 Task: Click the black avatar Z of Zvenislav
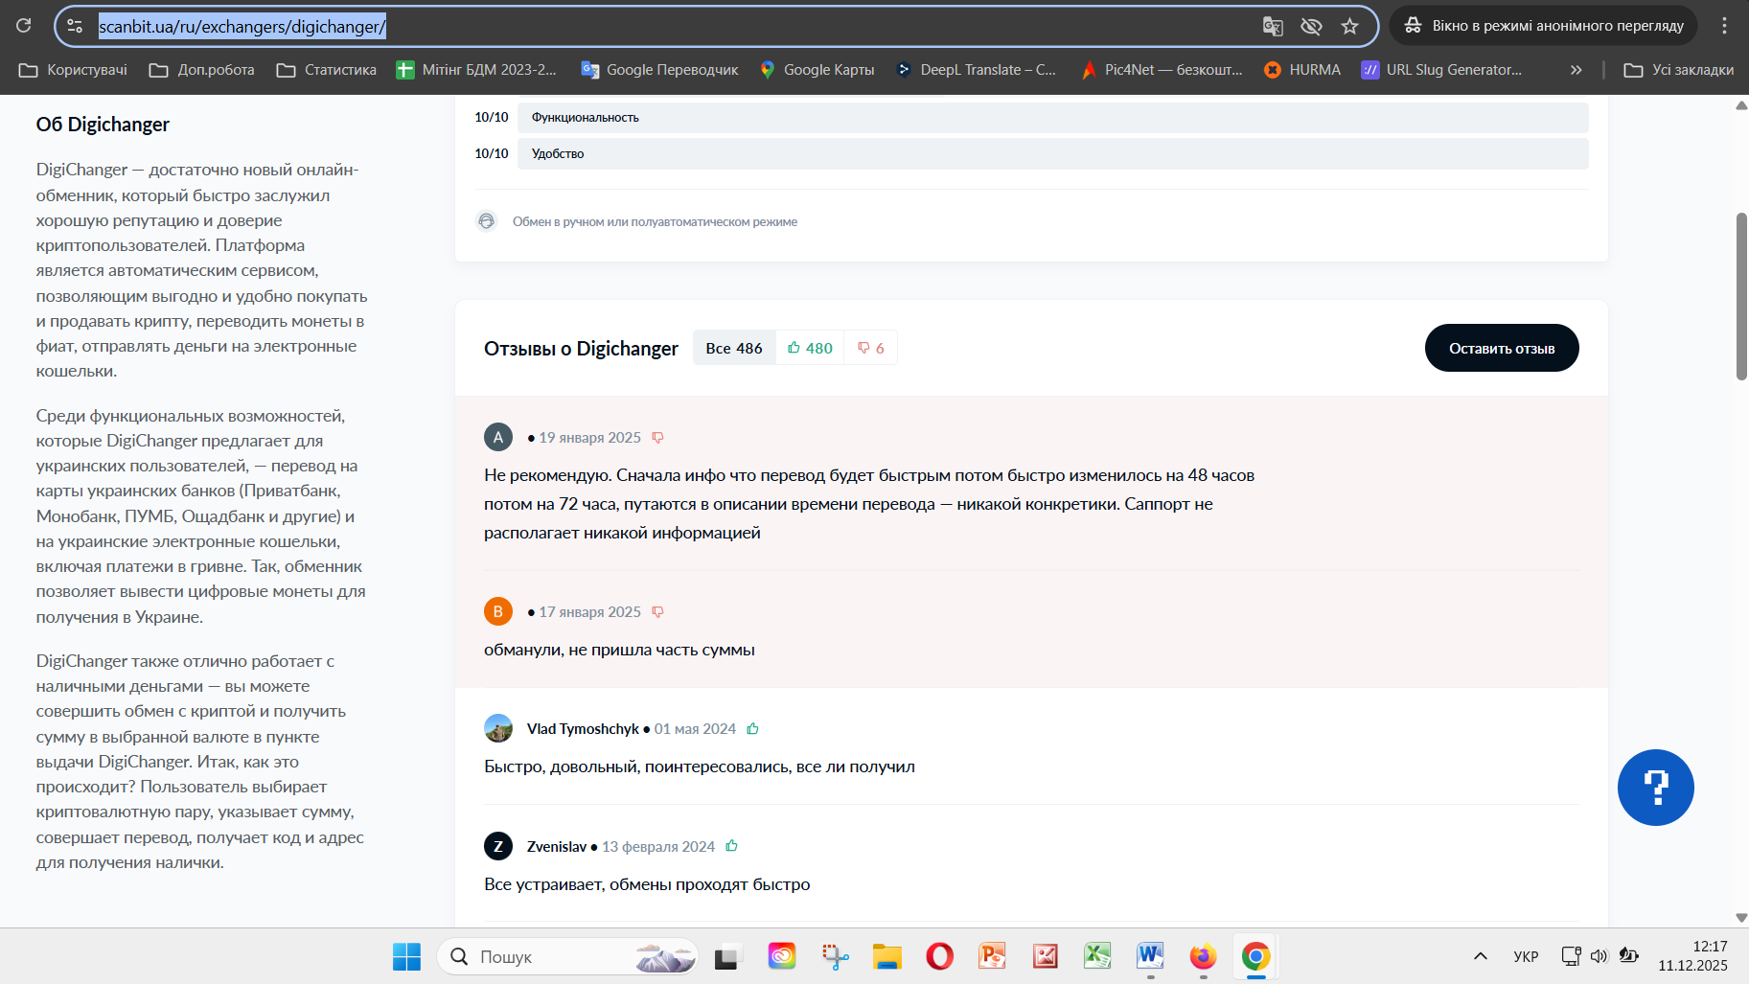click(498, 846)
